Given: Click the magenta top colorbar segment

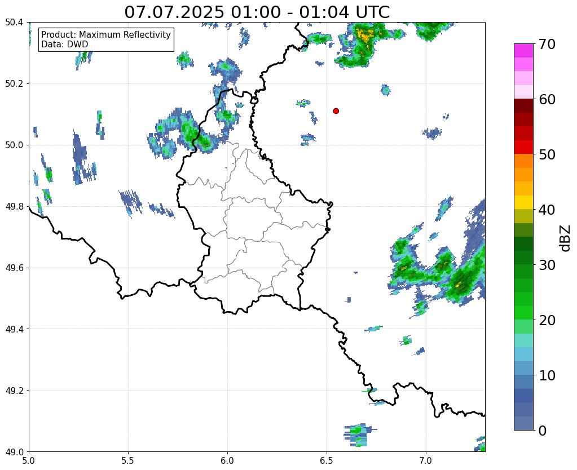Looking at the screenshot, I should (x=523, y=50).
